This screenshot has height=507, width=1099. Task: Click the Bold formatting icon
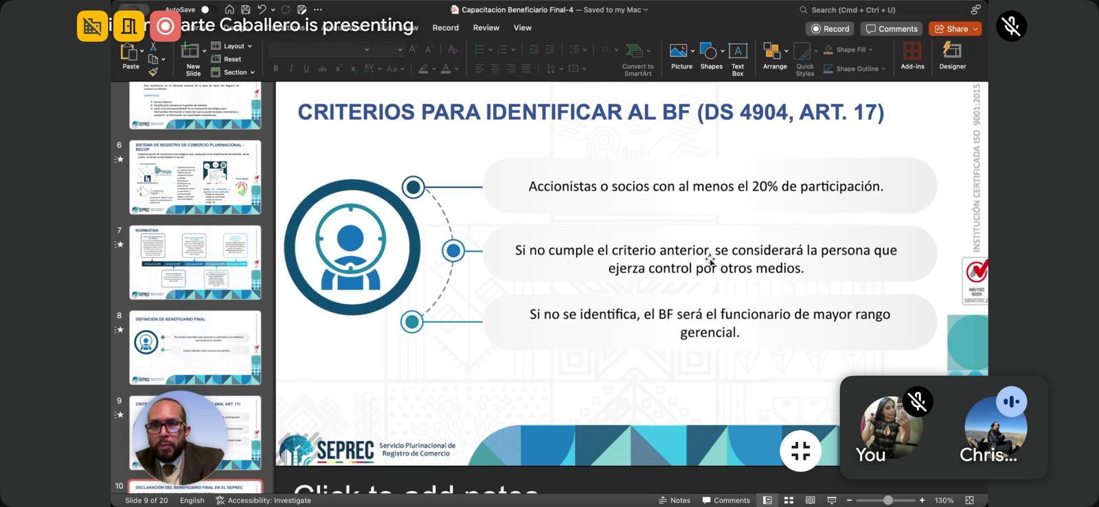(x=276, y=69)
